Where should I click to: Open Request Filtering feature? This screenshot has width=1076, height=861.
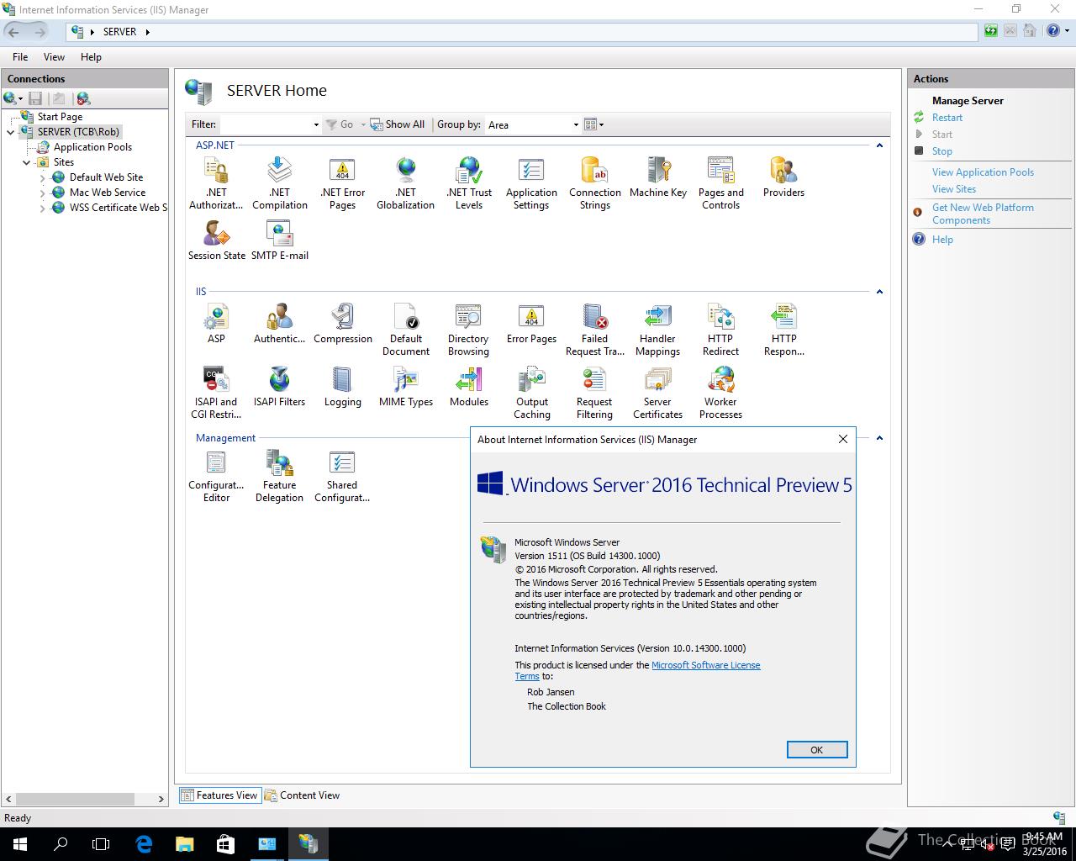(594, 392)
